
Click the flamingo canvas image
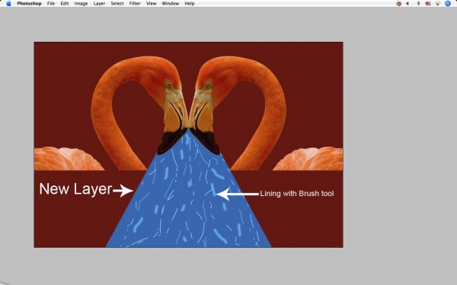(188, 145)
